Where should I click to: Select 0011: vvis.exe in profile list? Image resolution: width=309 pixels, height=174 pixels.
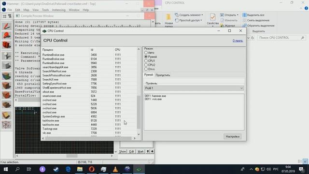153,99
